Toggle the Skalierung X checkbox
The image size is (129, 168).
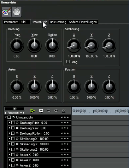tap(13, 139)
